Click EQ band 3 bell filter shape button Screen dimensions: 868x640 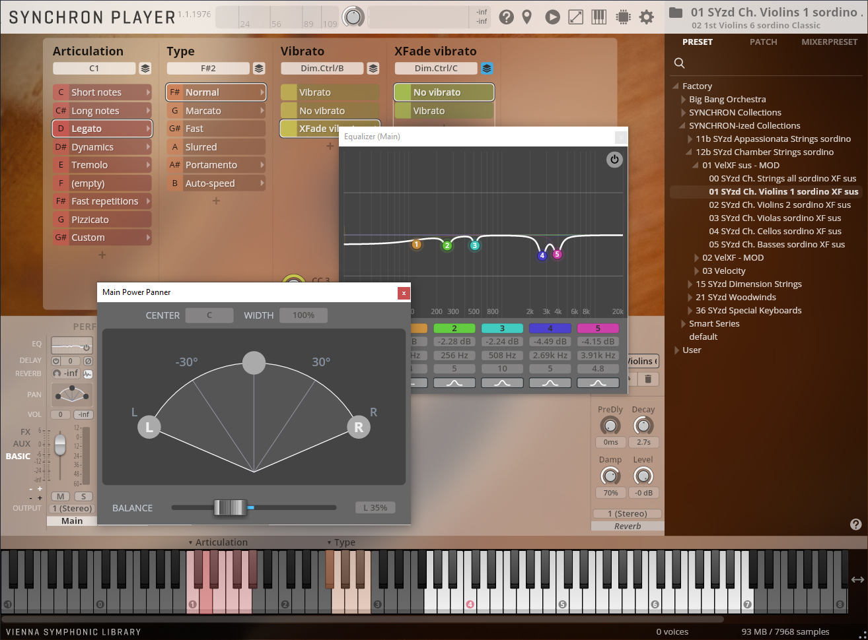click(502, 383)
